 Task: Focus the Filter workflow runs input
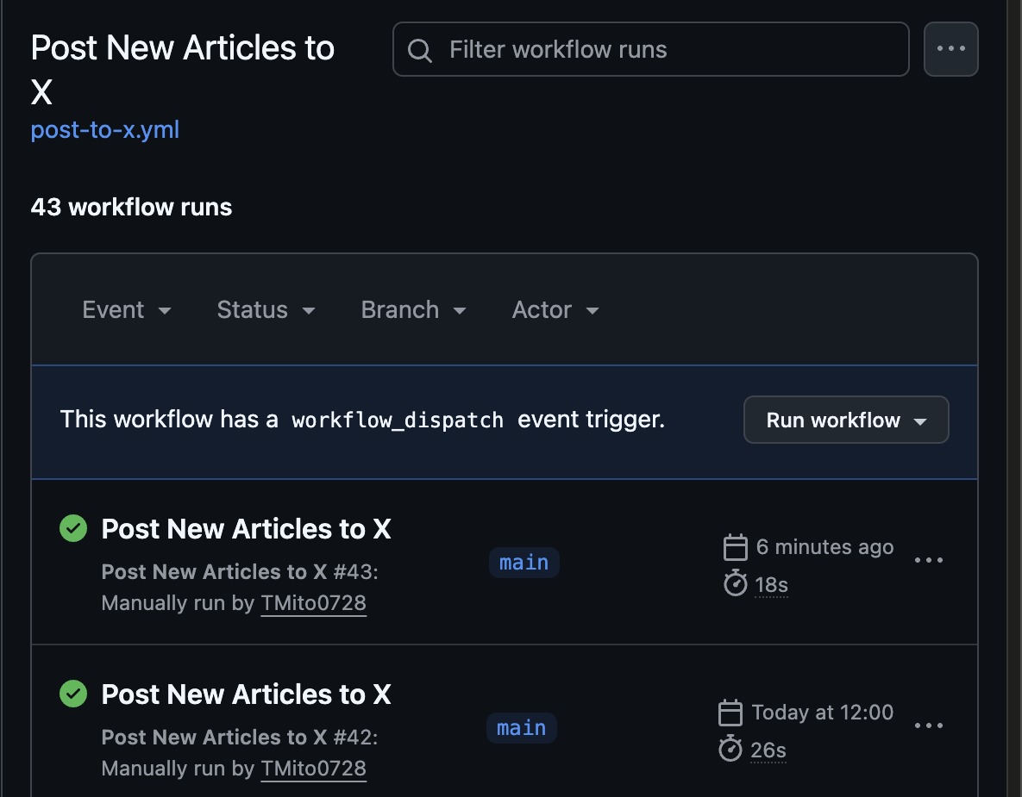tap(650, 49)
